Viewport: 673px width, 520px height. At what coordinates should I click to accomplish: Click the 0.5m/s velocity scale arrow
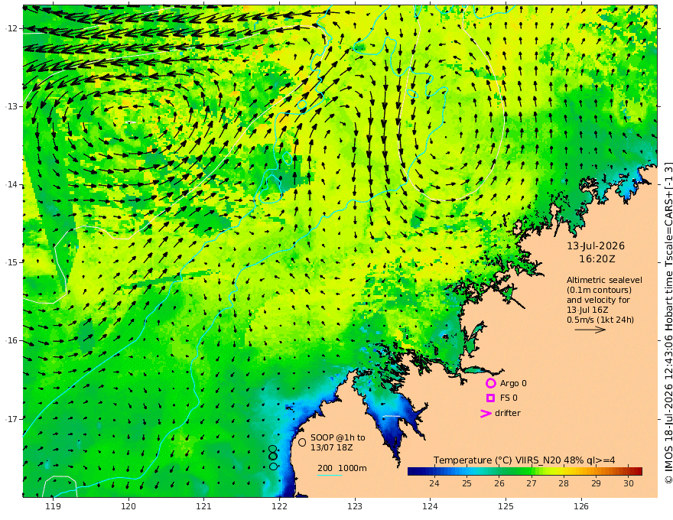point(590,330)
